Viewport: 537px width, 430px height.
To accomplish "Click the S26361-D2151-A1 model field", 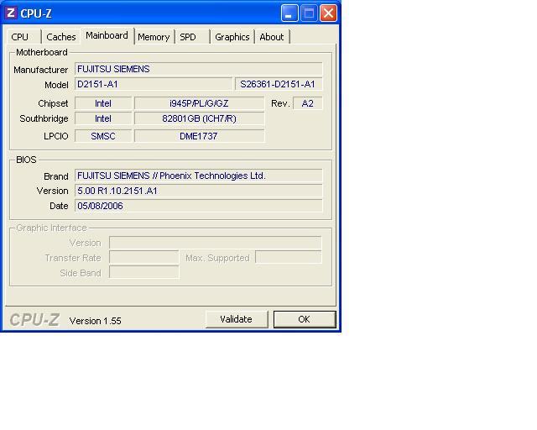I will [x=279, y=84].
